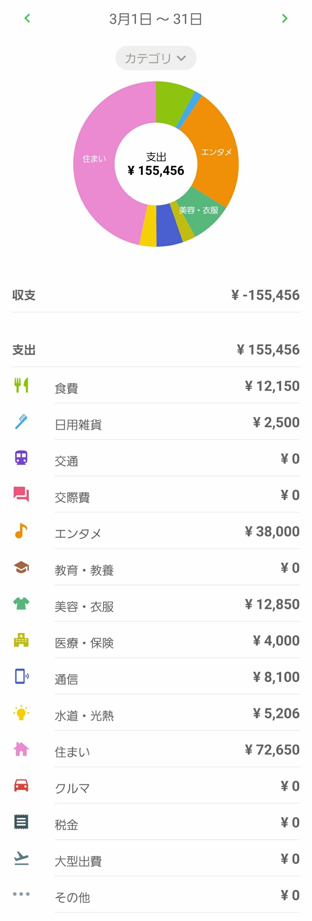Image resolution: width=312 pixels, height=921 pixels.
Task: Click the 日用雑貨 toothbrush icon
Action: [x=21, y=422]
